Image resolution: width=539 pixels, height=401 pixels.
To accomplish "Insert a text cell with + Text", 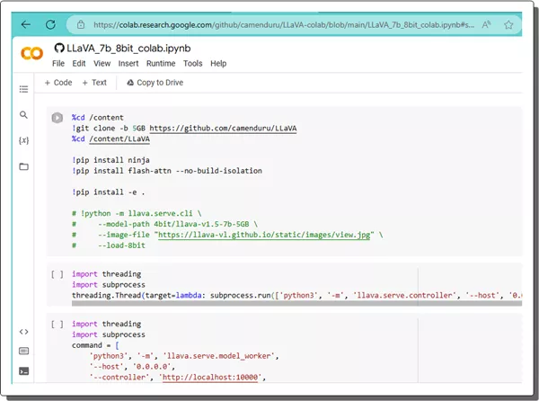I will [94, 83].
